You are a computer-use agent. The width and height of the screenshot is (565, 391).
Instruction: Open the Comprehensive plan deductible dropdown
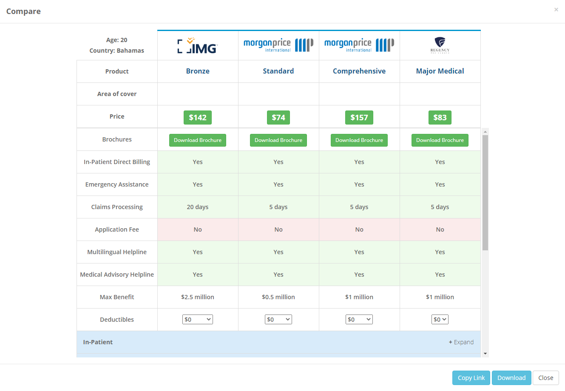[x=359, y=320]
